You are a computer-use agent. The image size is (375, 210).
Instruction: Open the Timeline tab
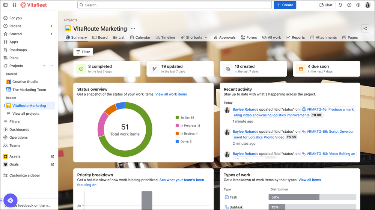165,37
